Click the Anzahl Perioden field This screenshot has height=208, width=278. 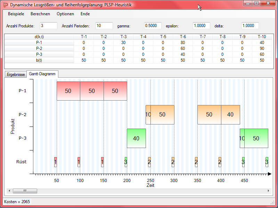click(104, 26)
